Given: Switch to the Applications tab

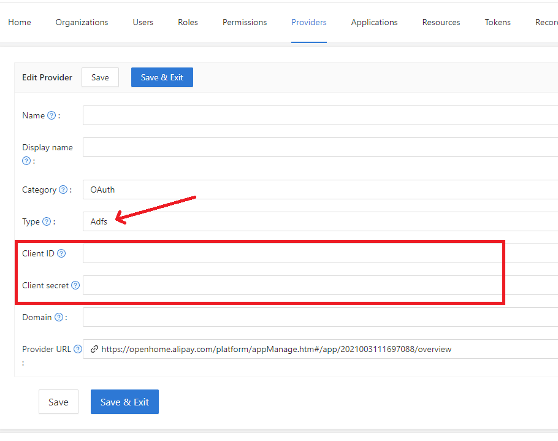Looking at the screenshot, I should coord(374,22).
